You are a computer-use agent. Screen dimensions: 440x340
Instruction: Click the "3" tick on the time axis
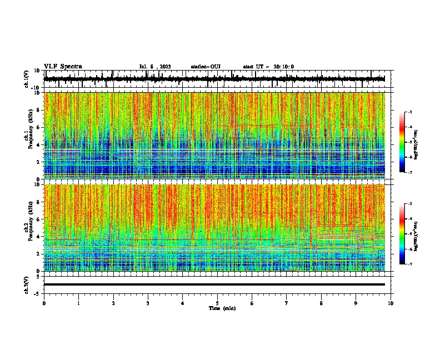coord(148,303)
